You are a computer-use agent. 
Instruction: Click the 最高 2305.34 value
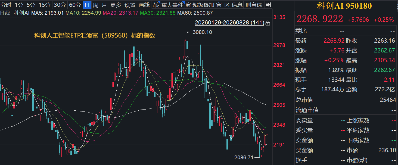384,60
